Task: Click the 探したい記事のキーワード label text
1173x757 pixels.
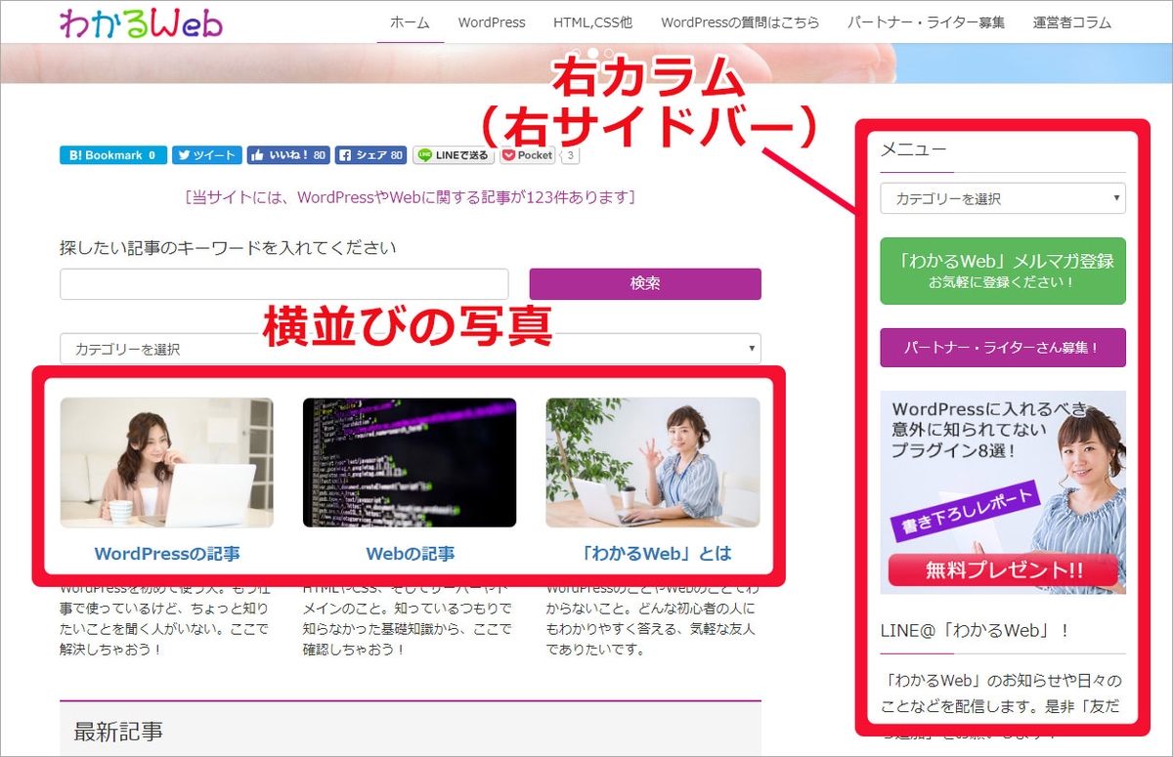Action: [x=228, y=247]
